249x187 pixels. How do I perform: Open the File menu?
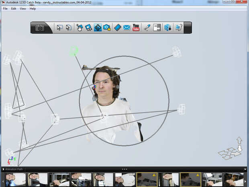point(5,8)
